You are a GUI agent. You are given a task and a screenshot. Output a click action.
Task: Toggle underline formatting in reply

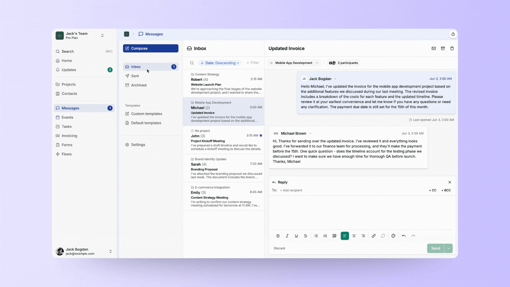coord(296,236)
